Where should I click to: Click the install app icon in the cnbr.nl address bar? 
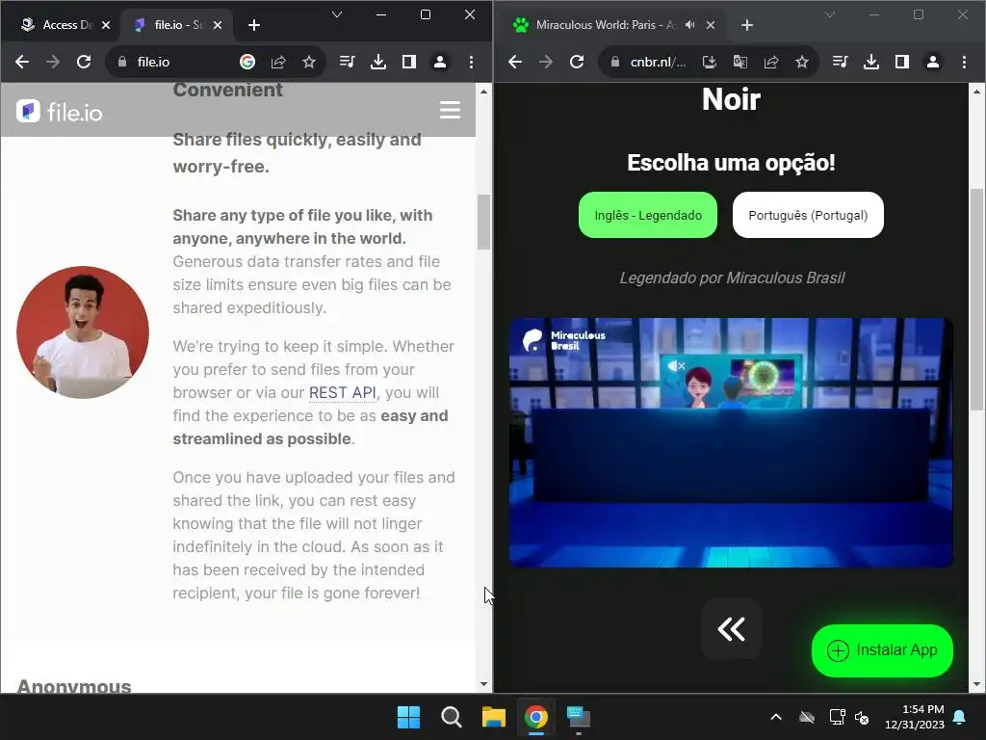click(710, 62)
